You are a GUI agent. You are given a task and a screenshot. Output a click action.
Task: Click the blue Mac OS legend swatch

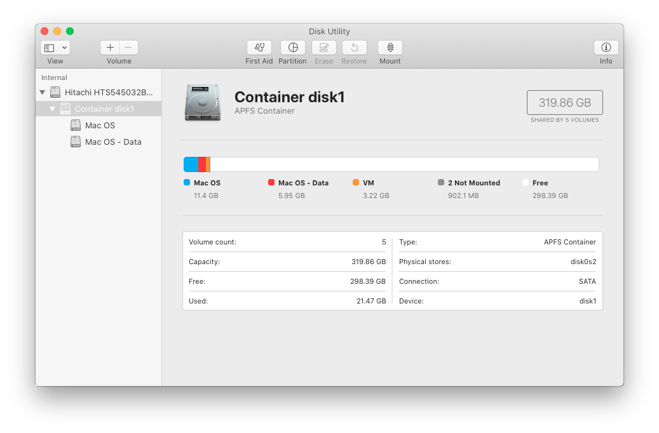[x=187, y=182]
